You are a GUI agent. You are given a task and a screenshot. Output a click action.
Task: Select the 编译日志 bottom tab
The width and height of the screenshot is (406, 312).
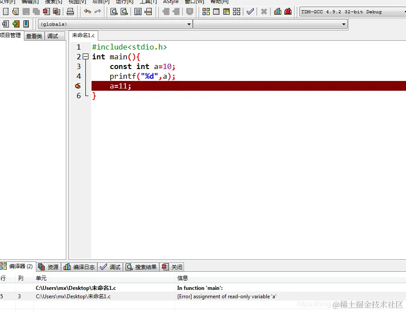[79, 267]
